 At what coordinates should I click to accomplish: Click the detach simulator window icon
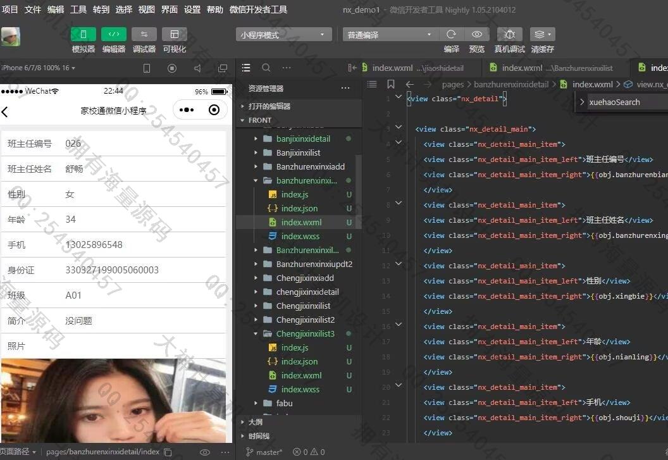pyautogui.click(x=223, y=68)
